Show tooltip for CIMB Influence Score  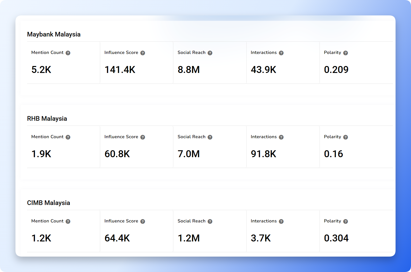[143, 221]
